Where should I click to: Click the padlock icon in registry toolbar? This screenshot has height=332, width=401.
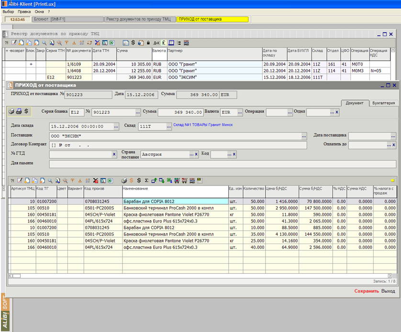tap(148, 43)
